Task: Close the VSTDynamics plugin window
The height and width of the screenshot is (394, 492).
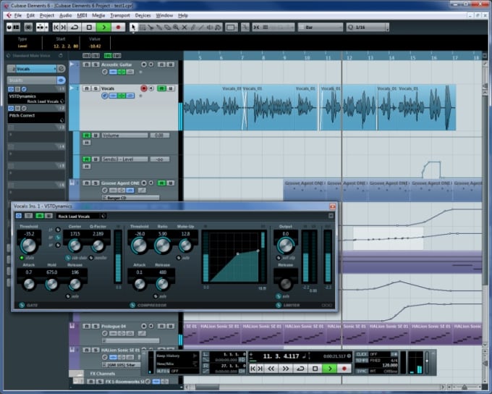Action: tap(332, 206)
